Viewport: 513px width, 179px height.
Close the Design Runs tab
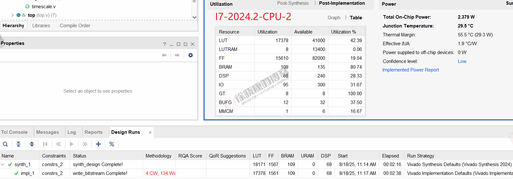tap(150, 133)
